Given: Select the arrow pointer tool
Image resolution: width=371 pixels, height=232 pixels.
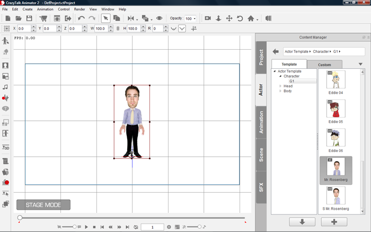Looking at the screenshot, I should tap(105, 18).
